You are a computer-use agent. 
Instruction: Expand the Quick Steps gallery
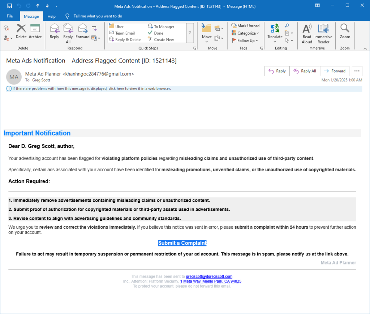pyautogui.click(x=190, y=33)
